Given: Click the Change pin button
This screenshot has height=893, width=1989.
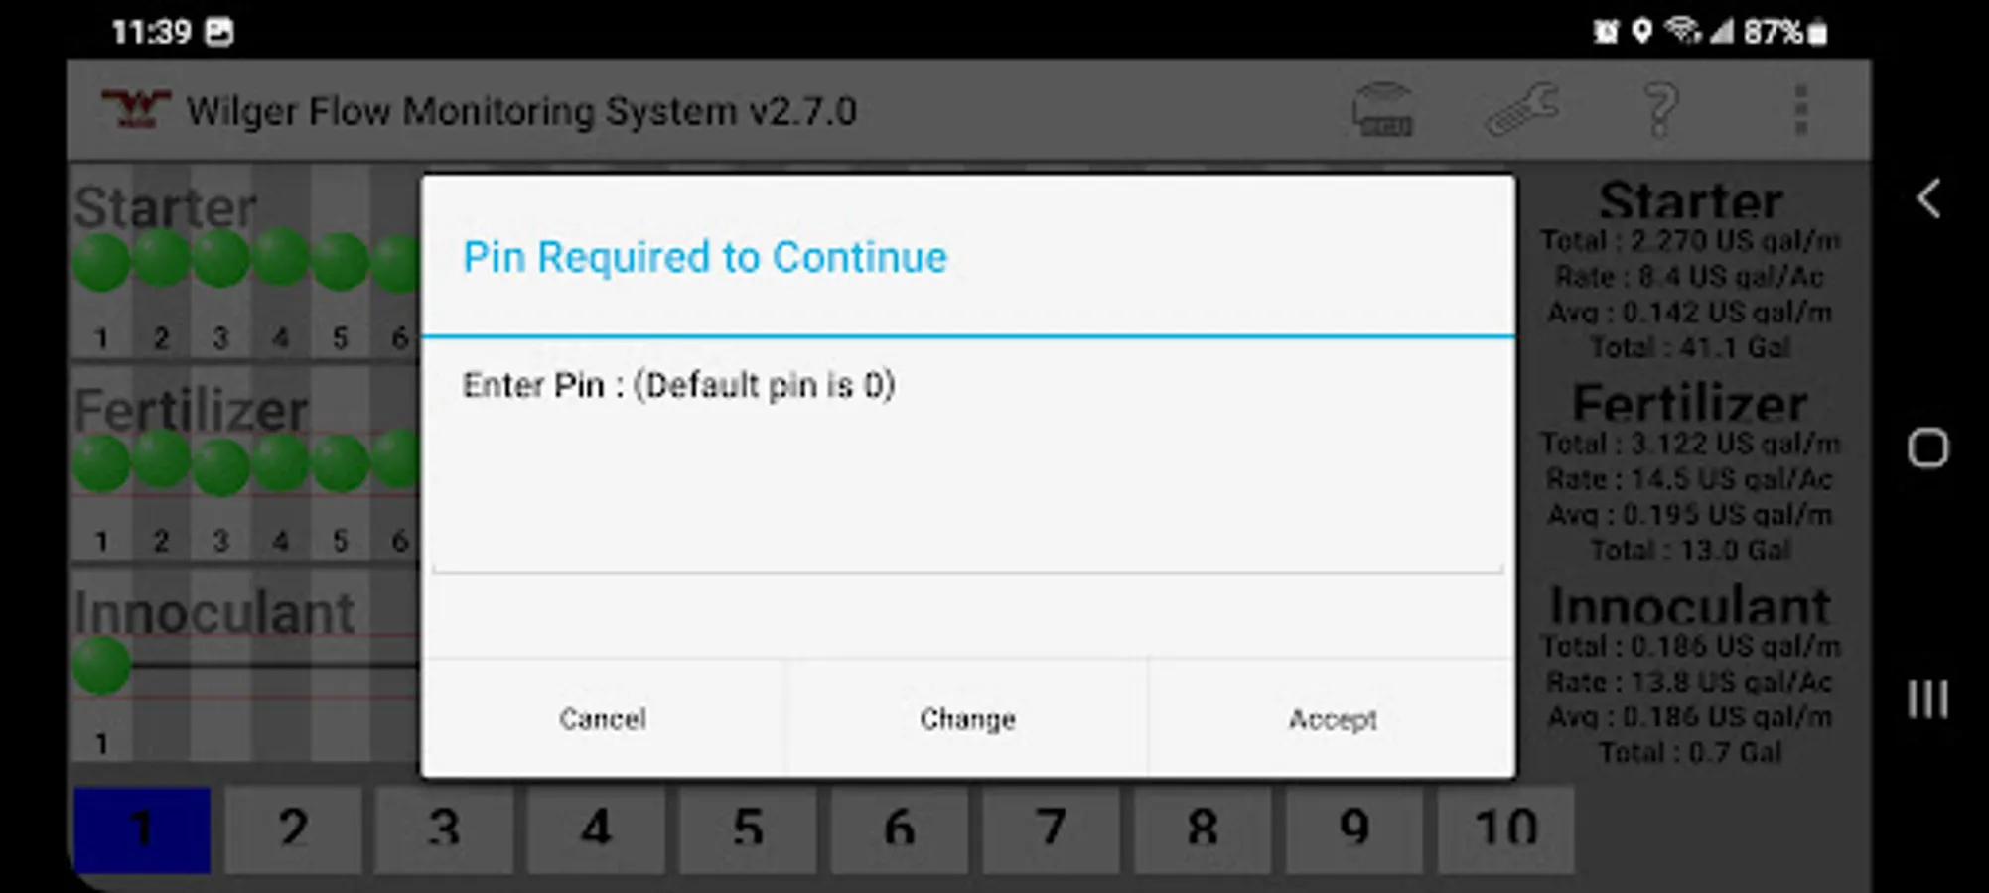Looking at the screenshot, I should coord(967,718).
